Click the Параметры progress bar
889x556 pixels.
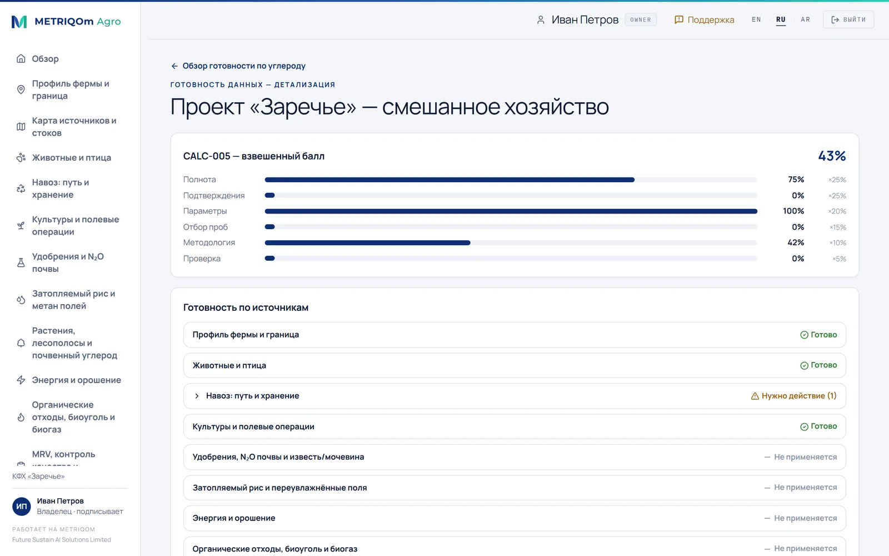click(511, 211)
